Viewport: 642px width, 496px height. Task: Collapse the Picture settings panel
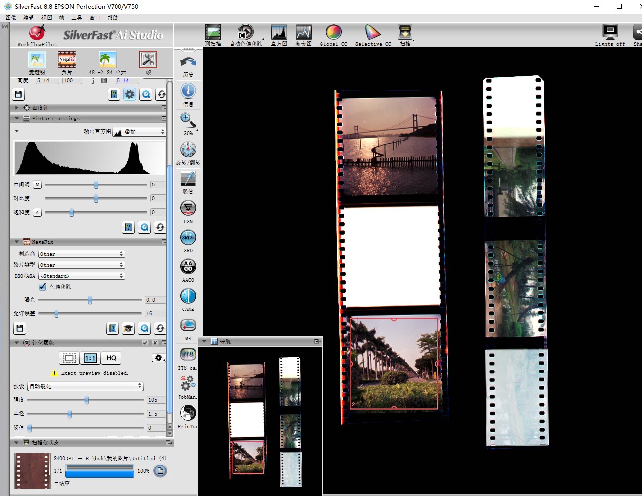click(17, 118)
